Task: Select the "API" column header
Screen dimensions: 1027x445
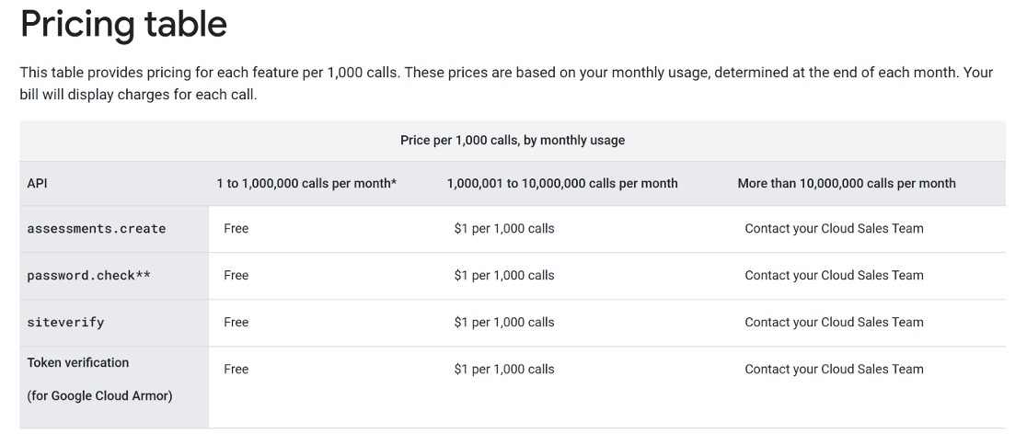Action: tap(38, 183)
